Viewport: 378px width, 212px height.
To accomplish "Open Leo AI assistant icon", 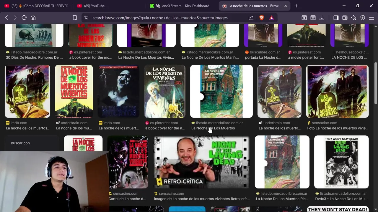I will [x=354, y=18].
